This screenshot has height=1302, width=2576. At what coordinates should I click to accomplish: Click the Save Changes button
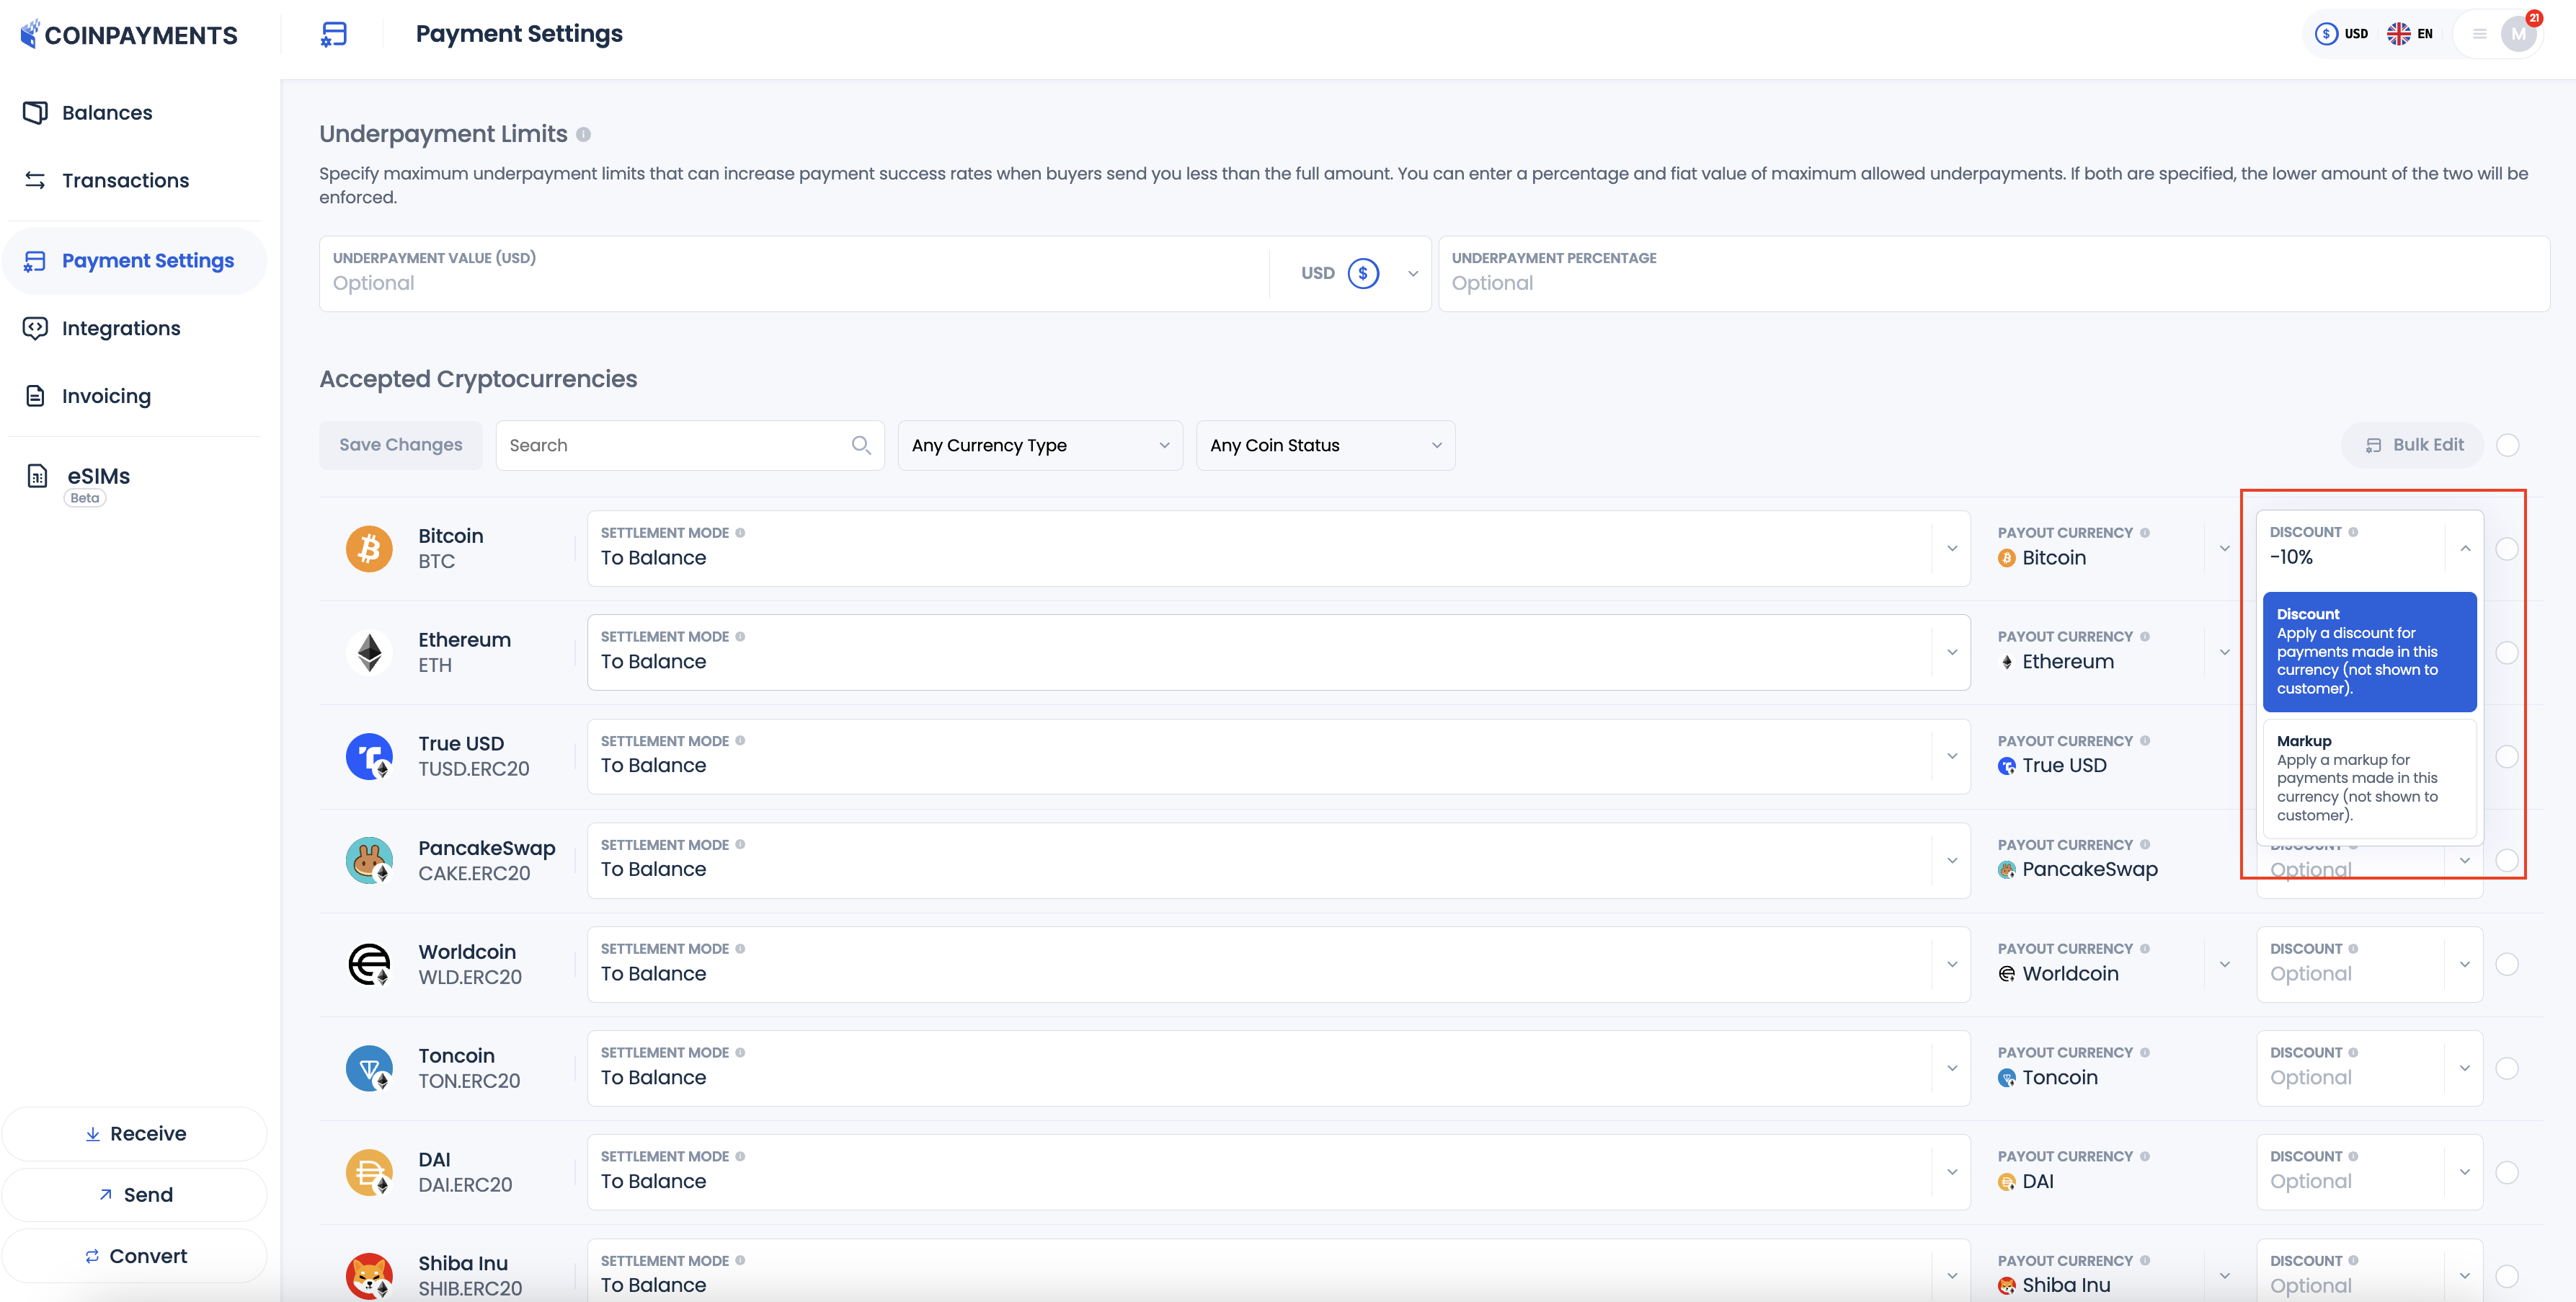(400, 445)
